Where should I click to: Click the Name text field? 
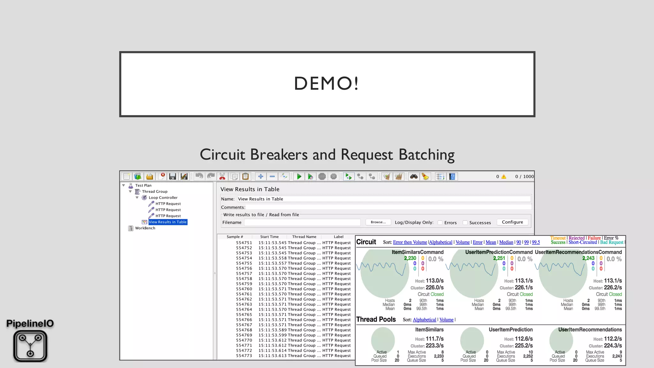(x=384, y=199)
